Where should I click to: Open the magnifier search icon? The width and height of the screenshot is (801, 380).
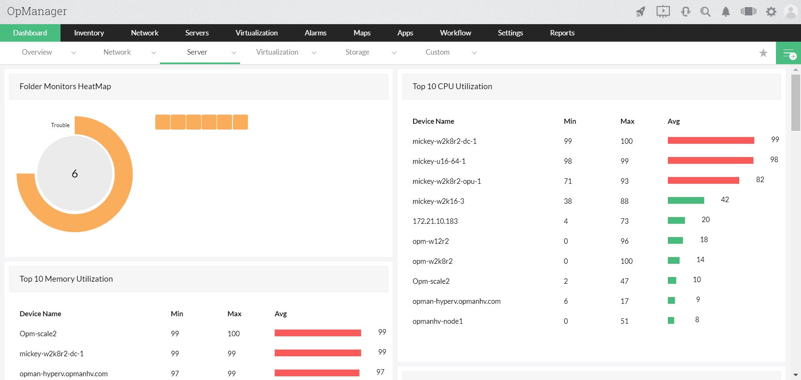(x=705, y=12)
